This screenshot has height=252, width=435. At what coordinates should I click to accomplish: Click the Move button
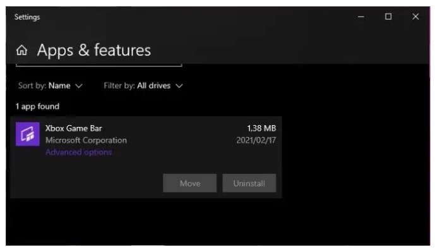click(x=190, y=183)
